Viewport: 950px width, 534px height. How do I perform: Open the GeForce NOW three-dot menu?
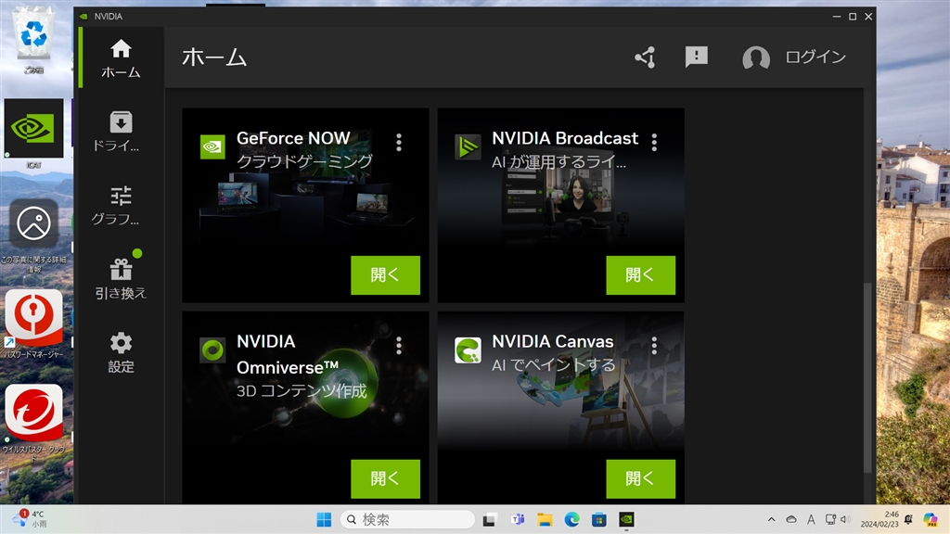point(399,142)
